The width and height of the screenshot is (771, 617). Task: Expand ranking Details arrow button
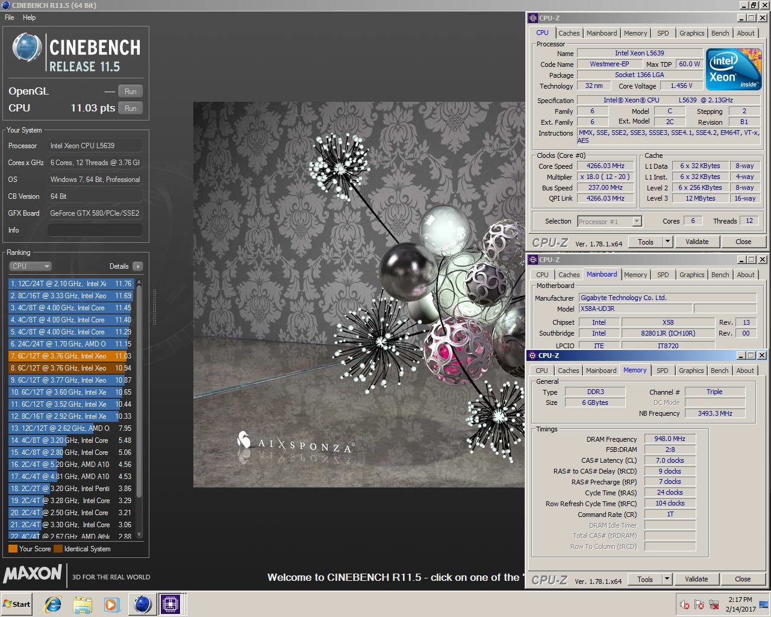(138, 266)
